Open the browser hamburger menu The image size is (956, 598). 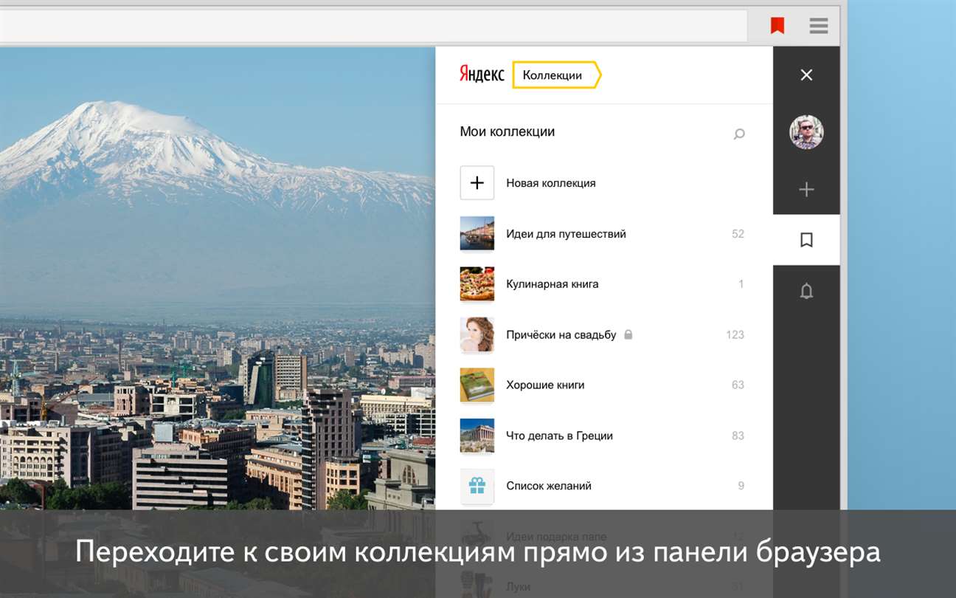(x=818, y=26)
